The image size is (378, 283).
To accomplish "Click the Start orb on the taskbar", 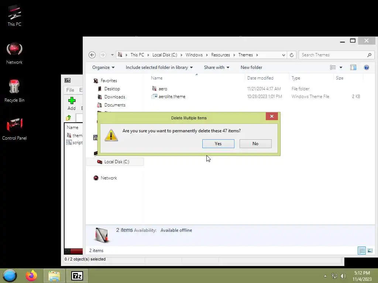I will point(10,276).
